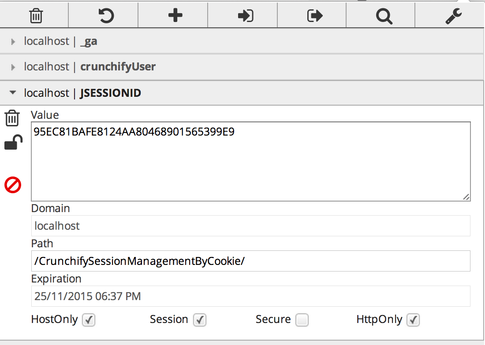Viewport: 485px width, 345px height.
Task: Enable the Secure checkbox
Action: coord(302,320)
